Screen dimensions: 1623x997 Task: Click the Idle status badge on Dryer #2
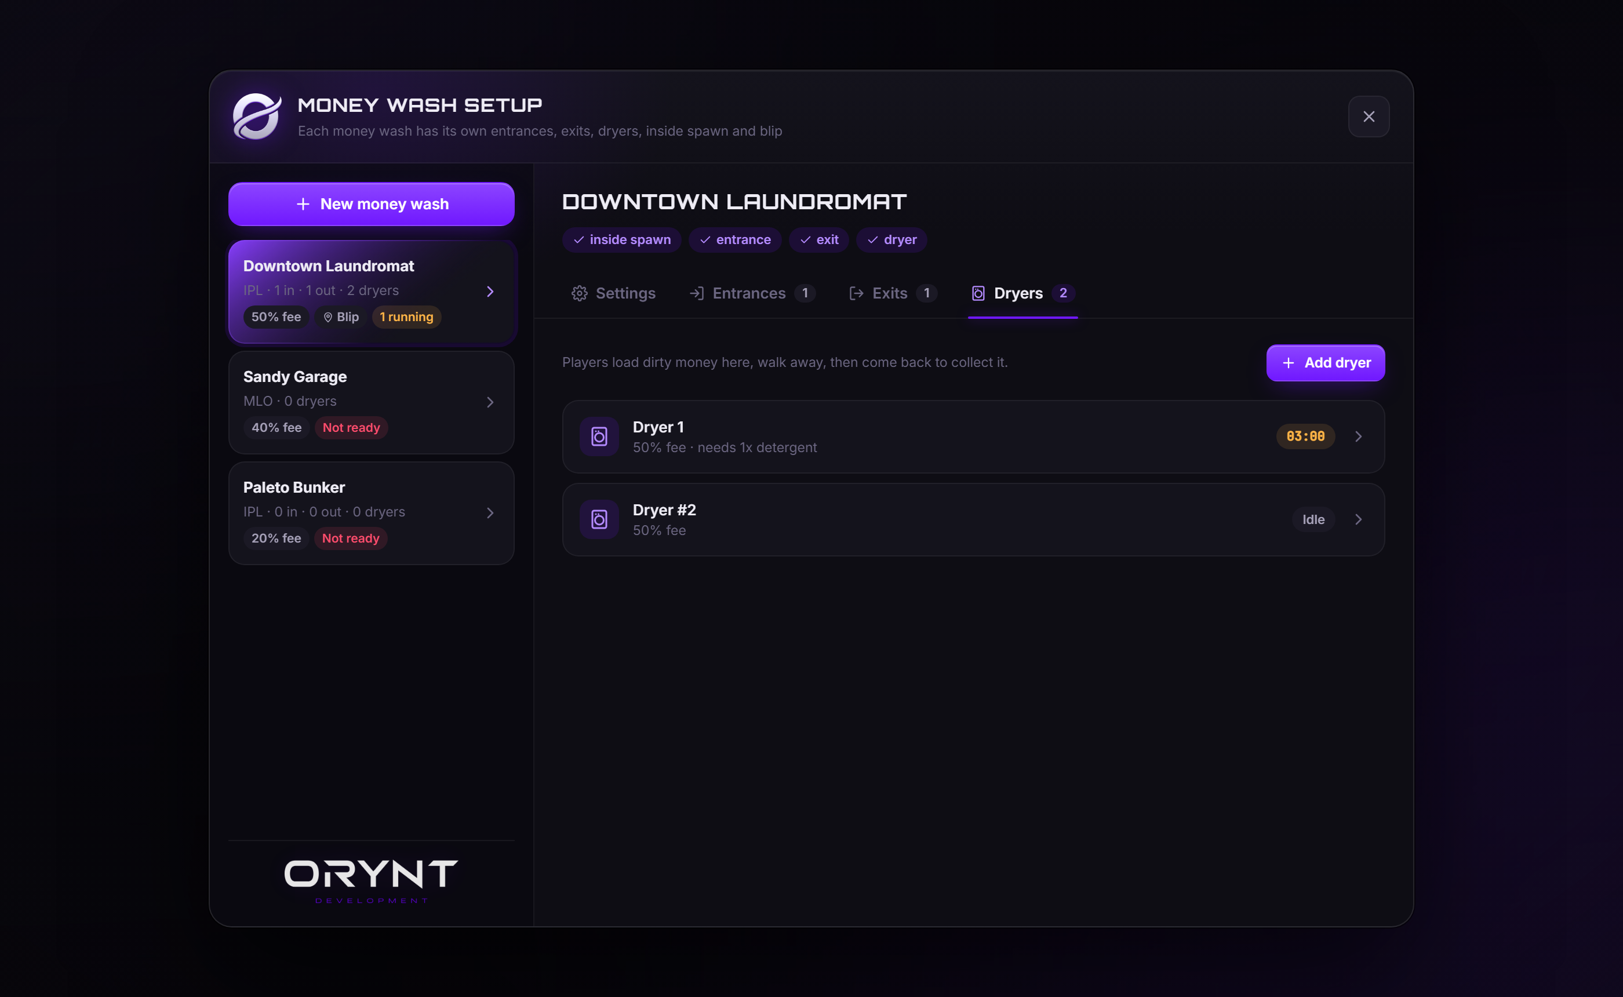pyautogui.click(x=1314, y=519)
